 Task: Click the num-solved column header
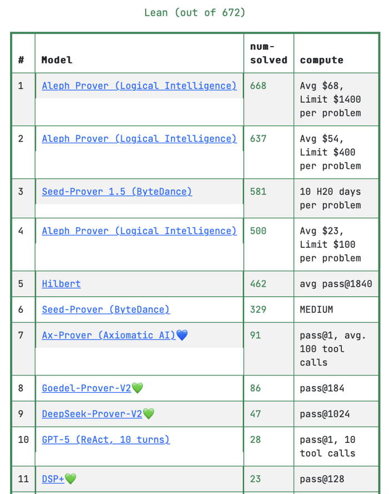pyautogui.click(x=268, y=53)
